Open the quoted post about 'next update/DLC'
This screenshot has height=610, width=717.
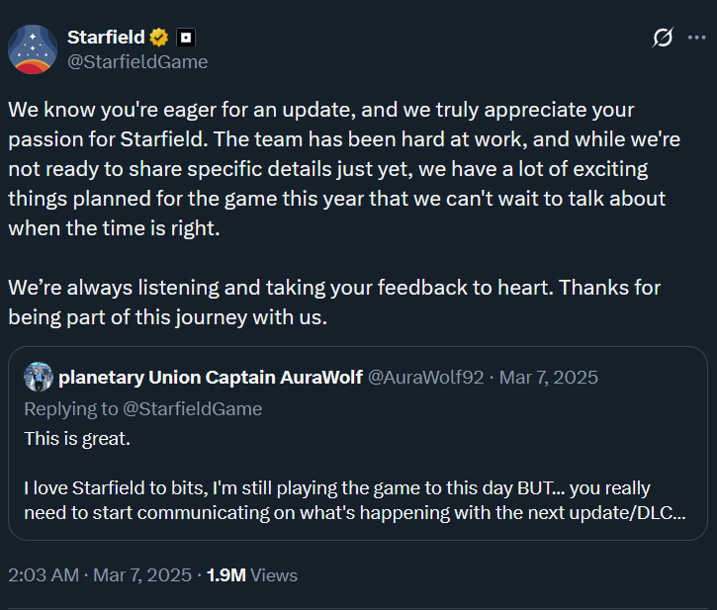click(358, 444)
